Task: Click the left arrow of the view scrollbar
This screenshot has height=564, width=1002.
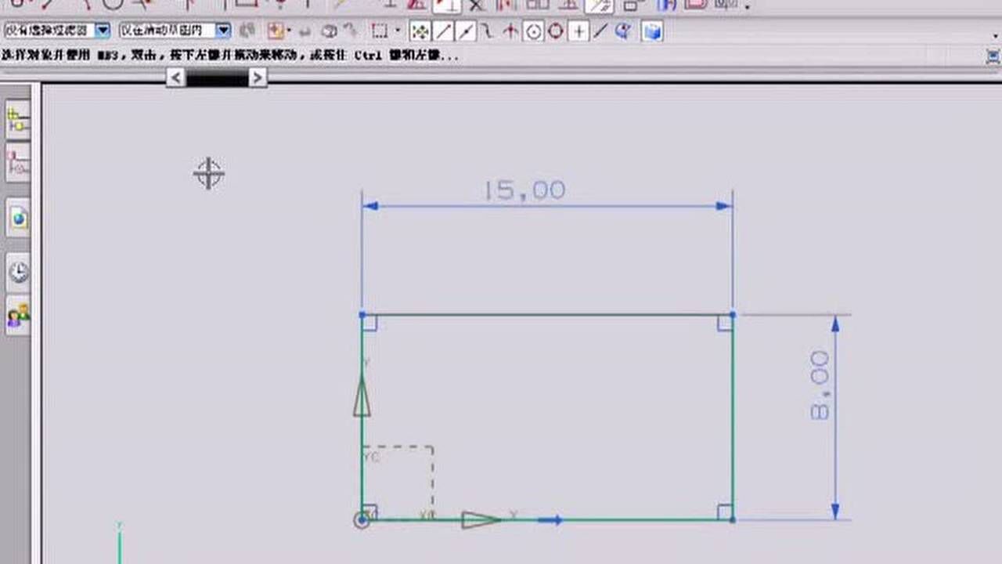Action: point(175,78)
